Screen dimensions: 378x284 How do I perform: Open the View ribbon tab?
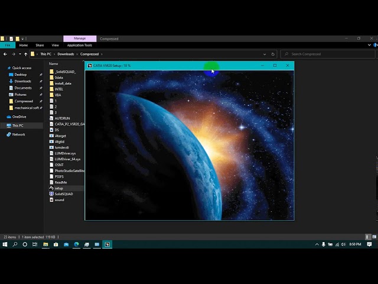click(55, 45)
